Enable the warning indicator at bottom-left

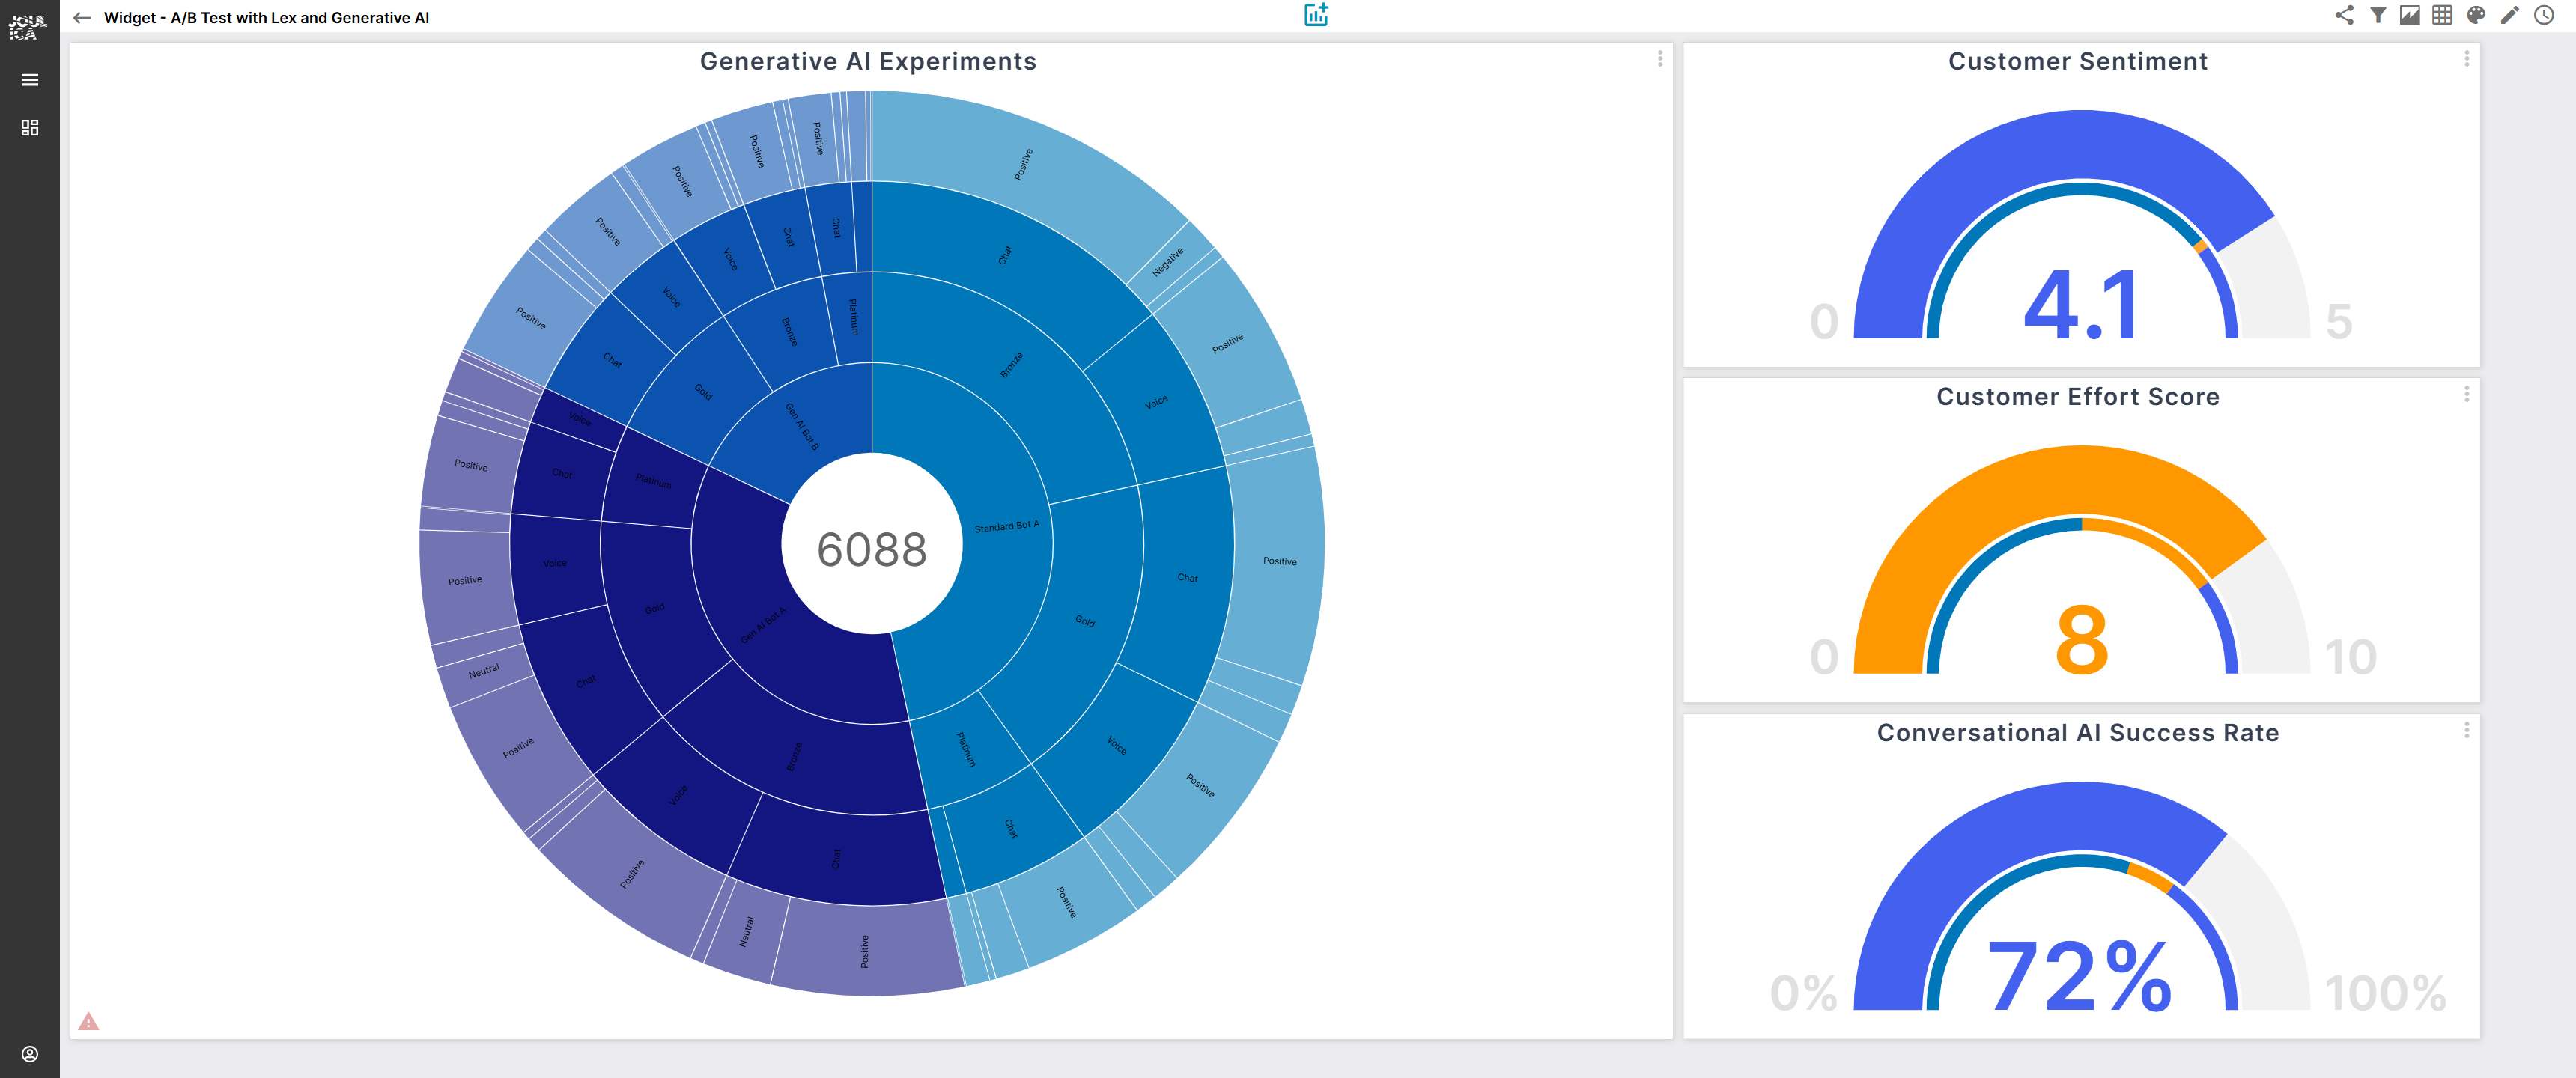pos(88,1020)
